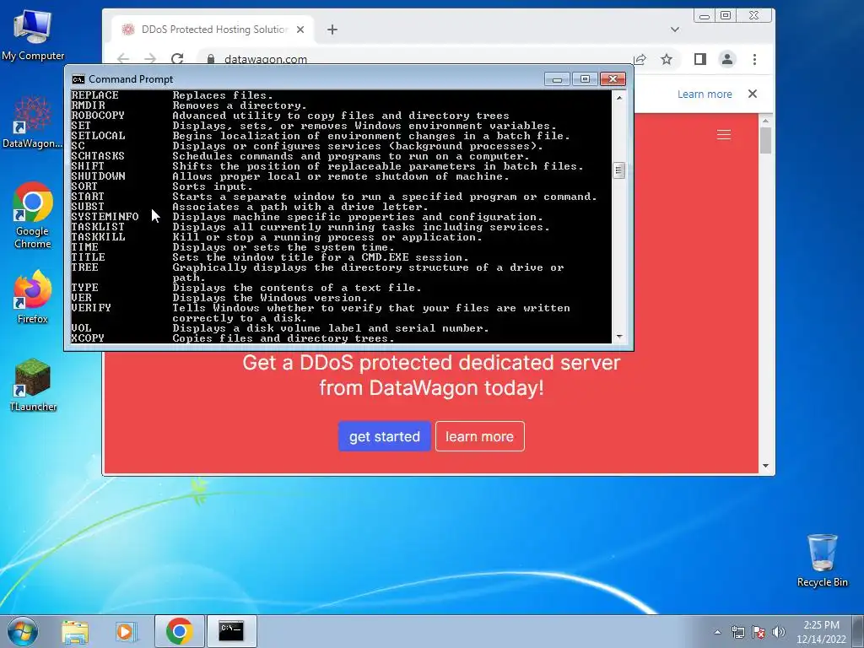Close the DDoS Protected Hosting tab
Image resolution: width=864 pixels, height=648 pixels.
[300, 30]
